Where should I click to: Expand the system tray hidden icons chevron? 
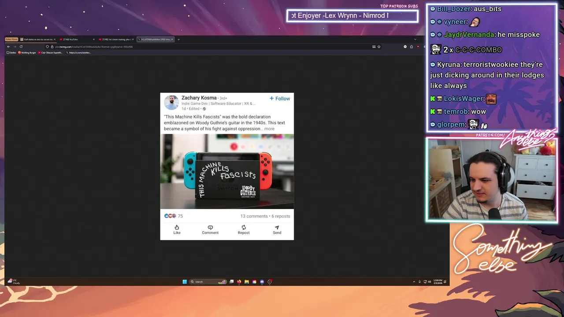click(414, 282)
